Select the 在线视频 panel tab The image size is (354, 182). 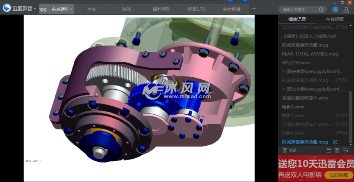(335, 19)
